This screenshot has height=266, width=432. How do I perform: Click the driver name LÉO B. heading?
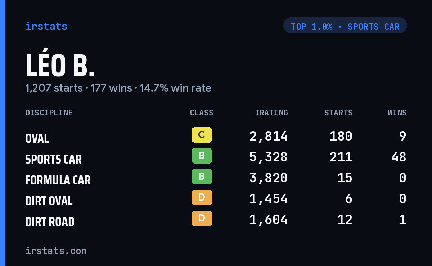tap(60, 65)
